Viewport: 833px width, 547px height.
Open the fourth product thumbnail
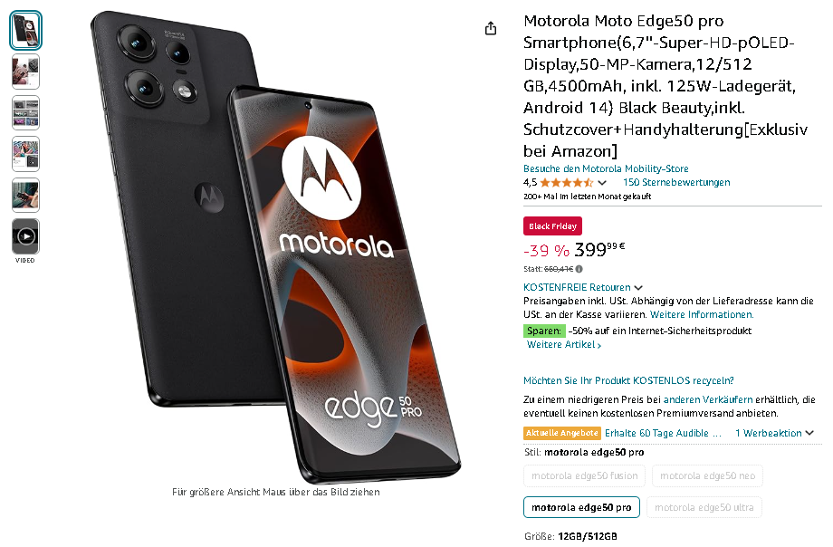coord(25,154)
